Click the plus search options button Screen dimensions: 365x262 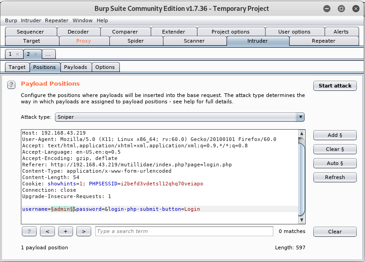[x=66, y=231]
